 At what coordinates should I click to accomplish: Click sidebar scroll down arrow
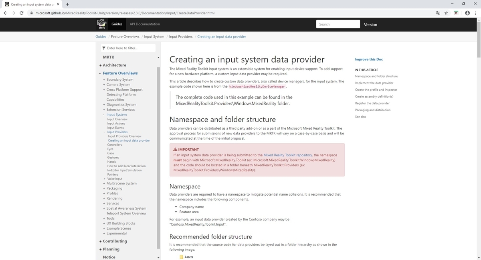coord(158,257)
